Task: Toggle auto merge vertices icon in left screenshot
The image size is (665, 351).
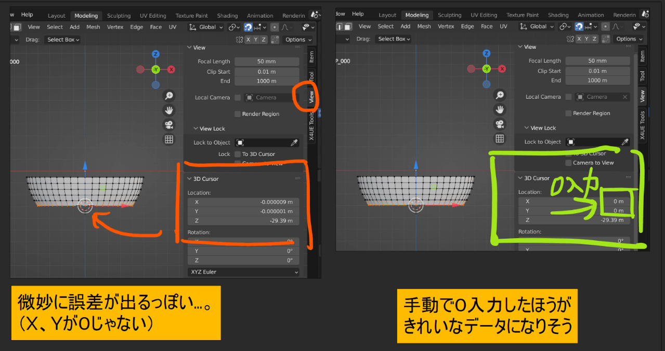Action: pos(276,40)
